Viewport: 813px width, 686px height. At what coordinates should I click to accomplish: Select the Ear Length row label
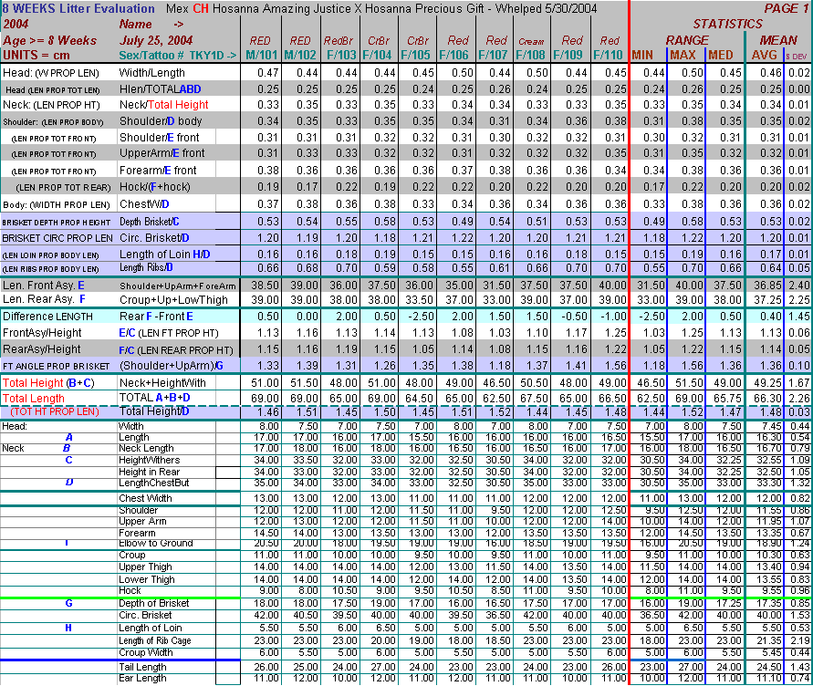tap(144, 679)
